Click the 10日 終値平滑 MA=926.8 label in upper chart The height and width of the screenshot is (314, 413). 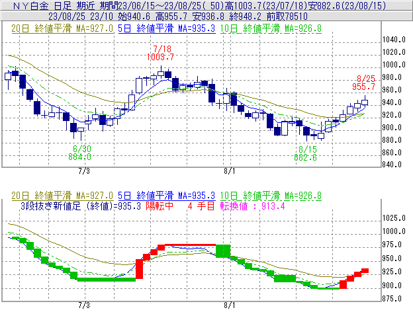point(271,28)
